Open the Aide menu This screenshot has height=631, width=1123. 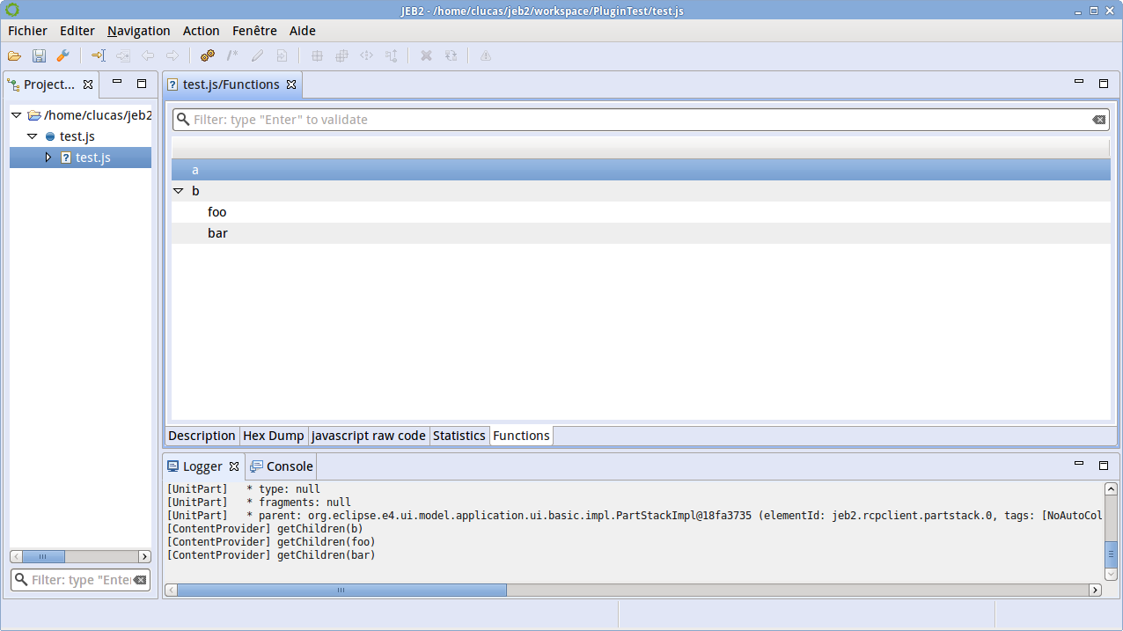tap(303, 31)
